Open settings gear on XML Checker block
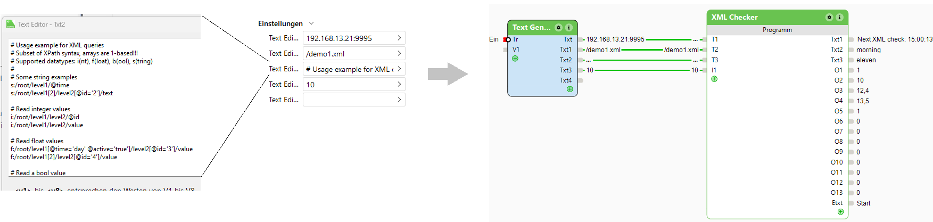 click(x=829, y=18)
